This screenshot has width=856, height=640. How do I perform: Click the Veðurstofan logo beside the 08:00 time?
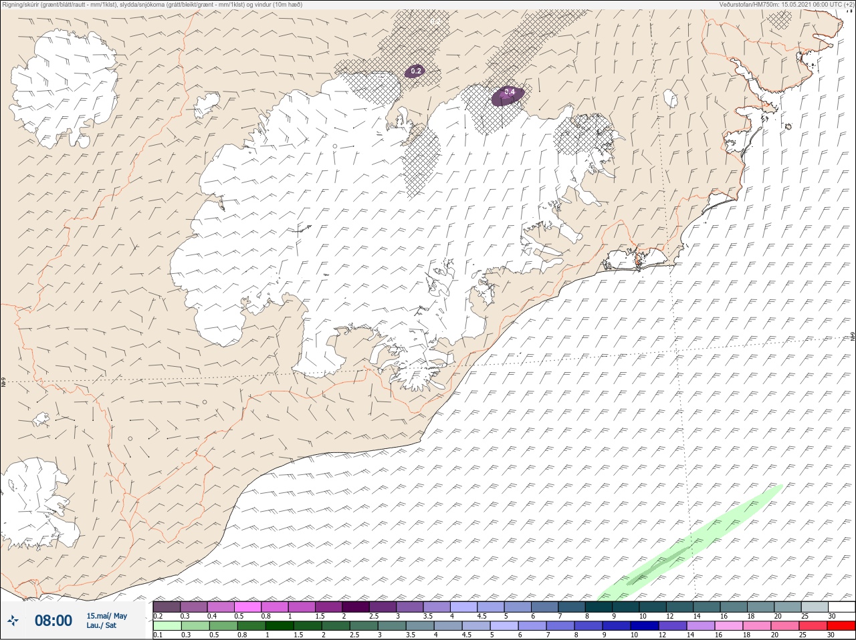(13, 621)
